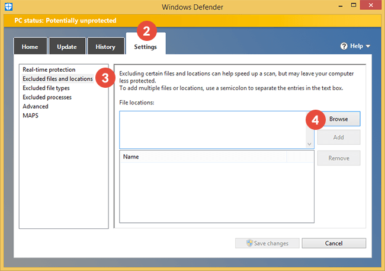385x271 pixels.
Task: Open Advanced settings section
Action: tap(36, 106)
